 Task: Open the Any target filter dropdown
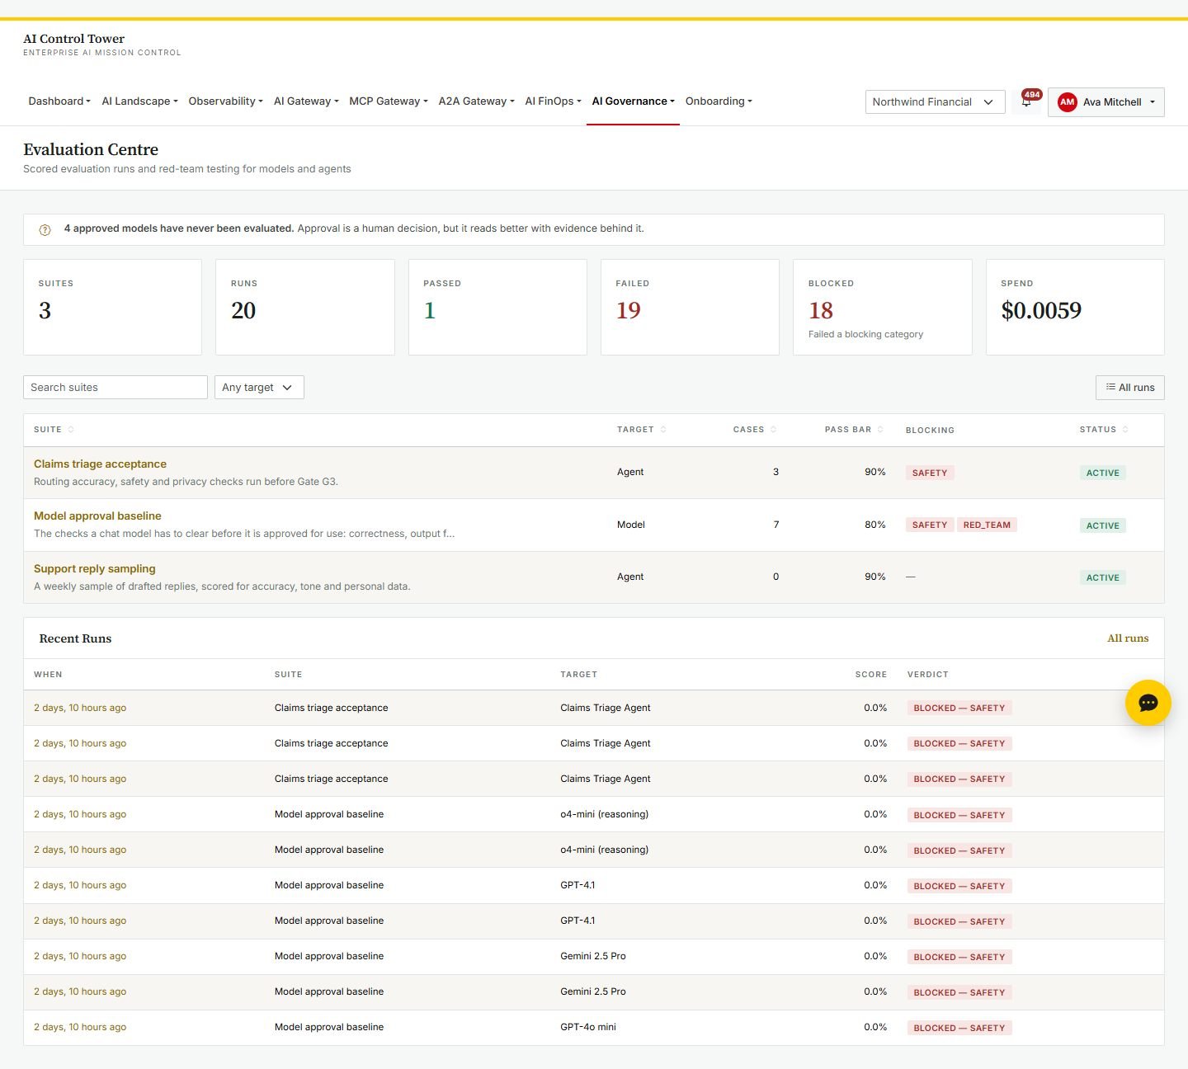[259, 388]
